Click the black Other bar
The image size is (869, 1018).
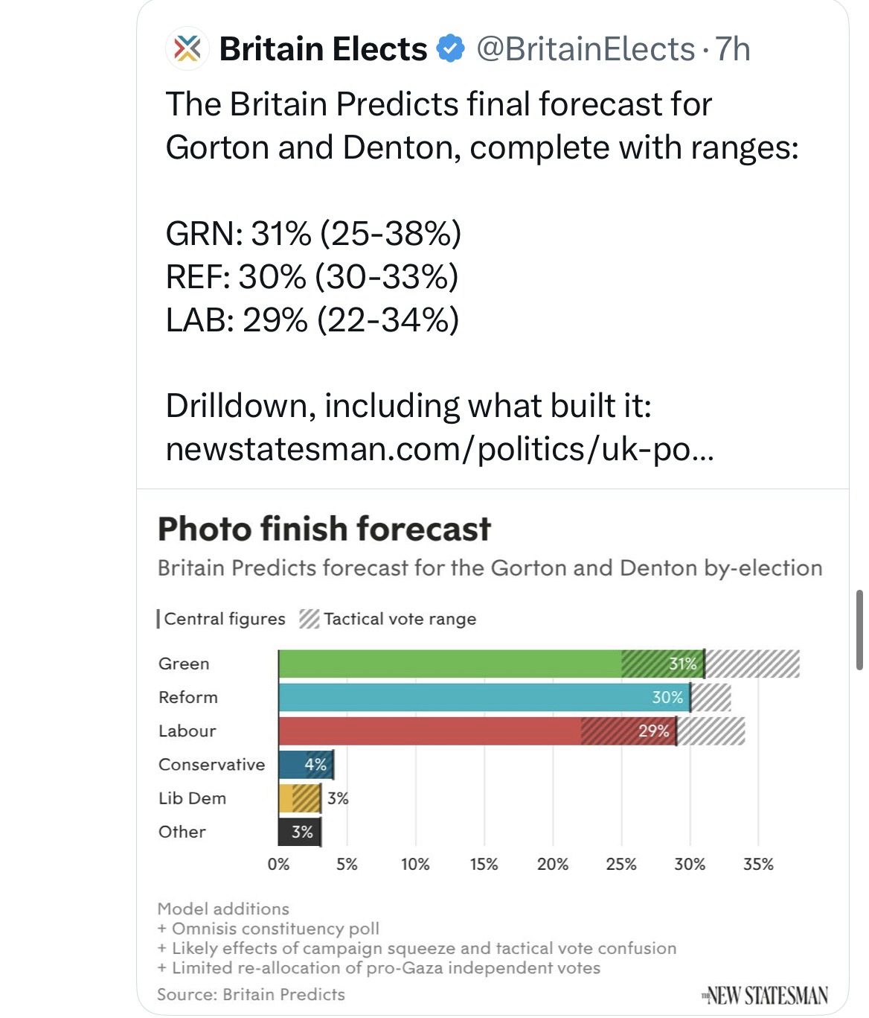pyautogui.click(x=299, y=832)
